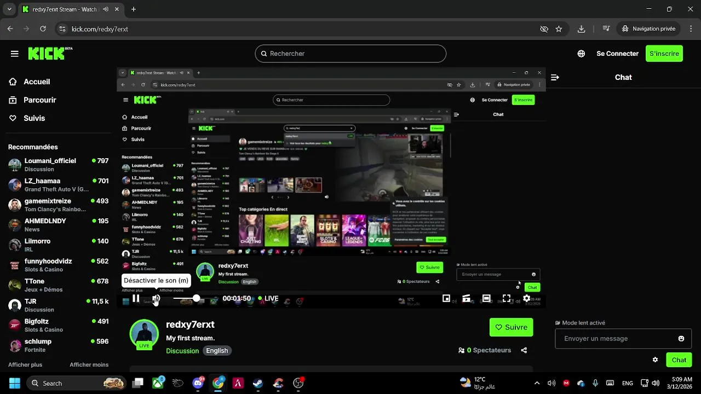Open Lilmorro recommended channel
The image size is (701, 394).
pyautogui.click(x=58, y=245)
